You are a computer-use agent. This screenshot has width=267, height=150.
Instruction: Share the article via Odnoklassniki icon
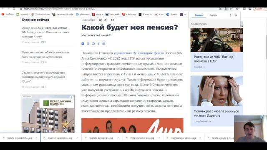[x=88, y=44]
